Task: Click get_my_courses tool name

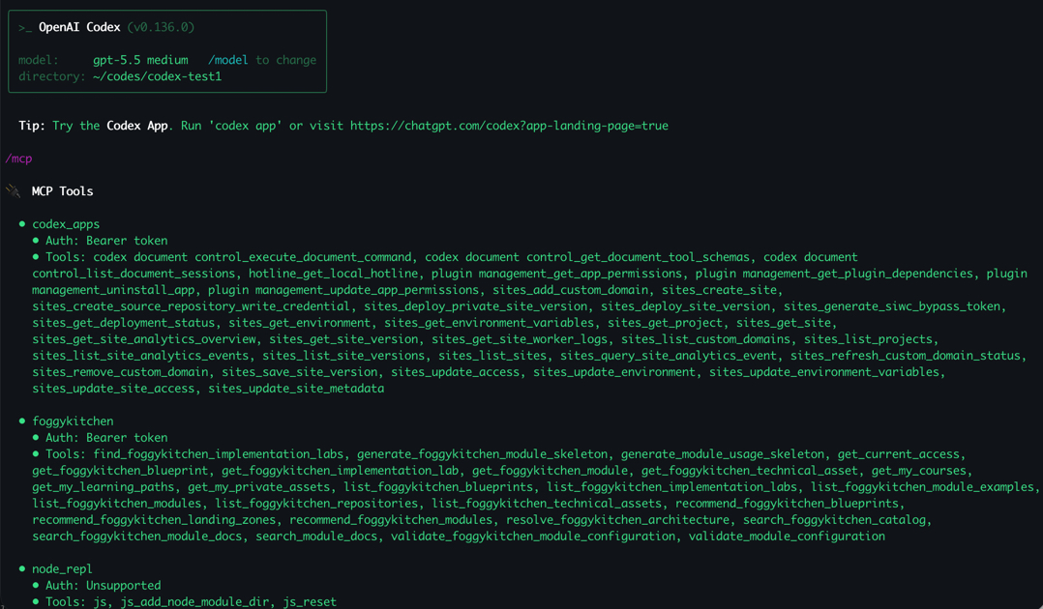Action: pos(918,471)
